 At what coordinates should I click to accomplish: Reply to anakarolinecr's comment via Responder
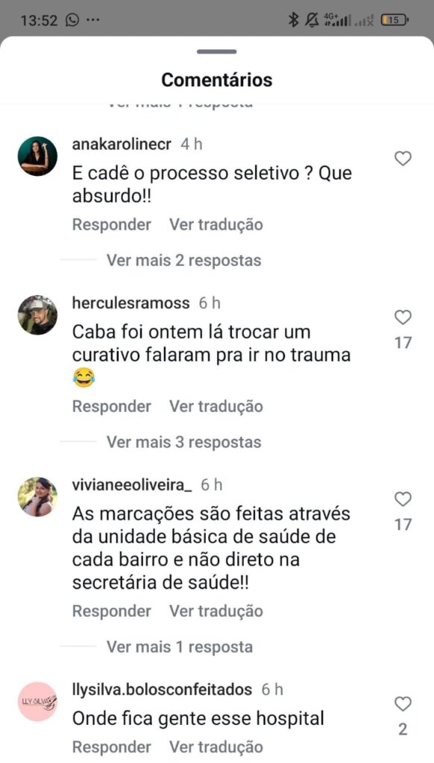pos(112,225)
